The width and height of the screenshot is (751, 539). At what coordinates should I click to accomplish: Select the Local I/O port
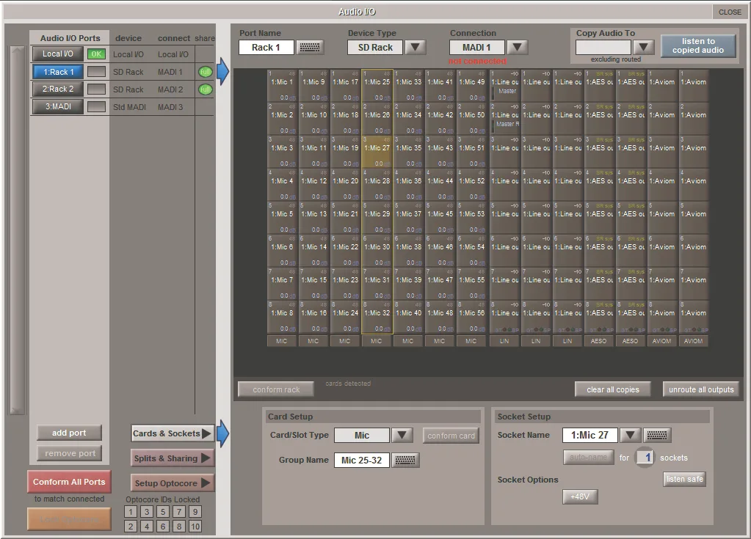[x=58, y=54]
